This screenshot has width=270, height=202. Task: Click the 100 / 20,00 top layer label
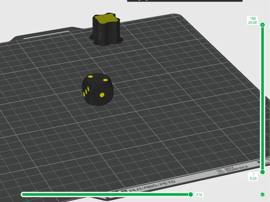point(252,21)
